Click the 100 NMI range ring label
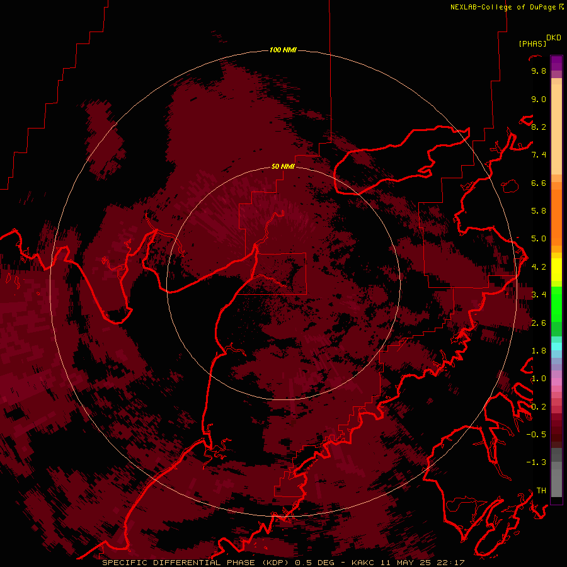This screenshot has height=567, width=567. coord(283,50)
